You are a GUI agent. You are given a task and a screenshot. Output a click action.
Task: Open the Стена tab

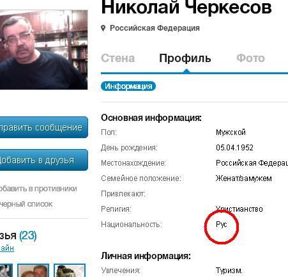click(117, 58)
